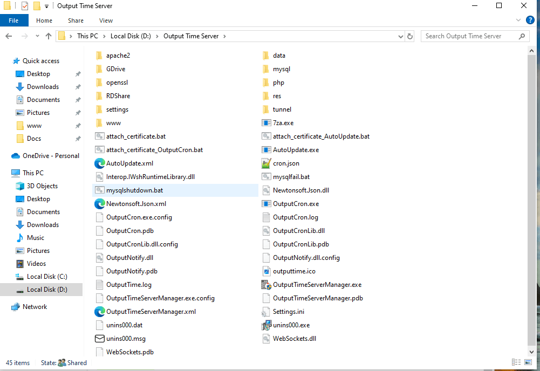Open pinned Desktop under Quick access
This screenshot has width=540, height=371.
click(x=38, y=74)
